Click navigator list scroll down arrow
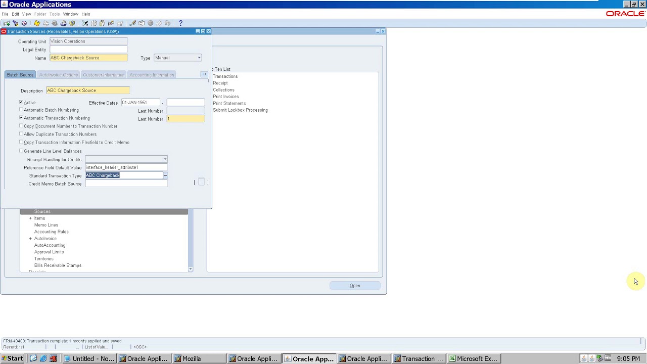The width and height of the screenshot is (647, 364). point(190,269)
